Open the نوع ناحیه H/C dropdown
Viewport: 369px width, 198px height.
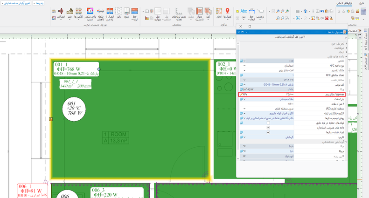244,66
